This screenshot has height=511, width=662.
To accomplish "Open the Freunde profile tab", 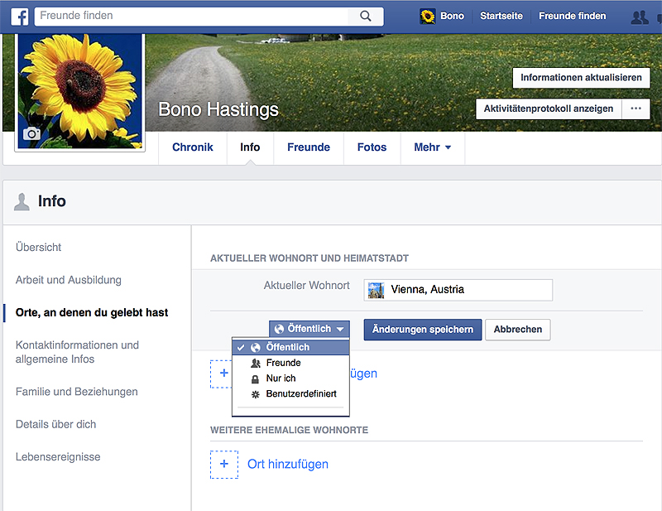I will pyautogui.click(x=309, y=147).
